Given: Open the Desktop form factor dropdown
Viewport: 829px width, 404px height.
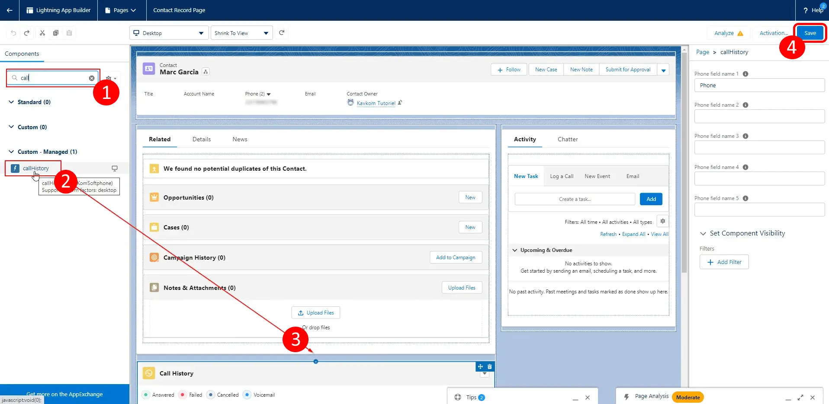Looking at the screenshot, I should (x=169, y=33).
